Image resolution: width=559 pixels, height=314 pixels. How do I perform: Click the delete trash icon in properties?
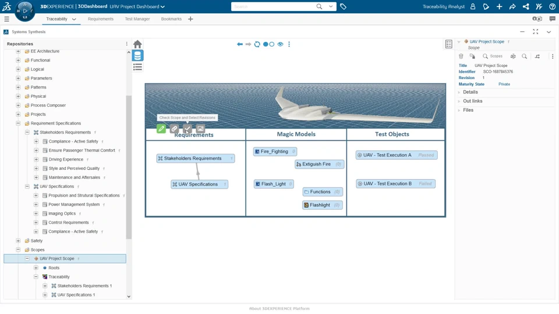[x=461, y=56]
